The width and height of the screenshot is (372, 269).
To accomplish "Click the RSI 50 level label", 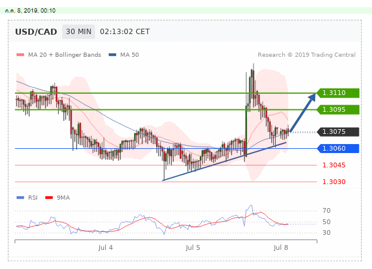I will point(327,222).
